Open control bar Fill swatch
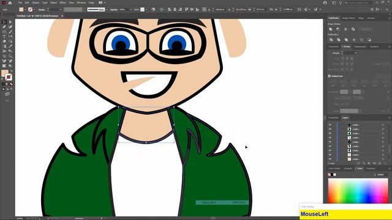 (x=21, y=10)
